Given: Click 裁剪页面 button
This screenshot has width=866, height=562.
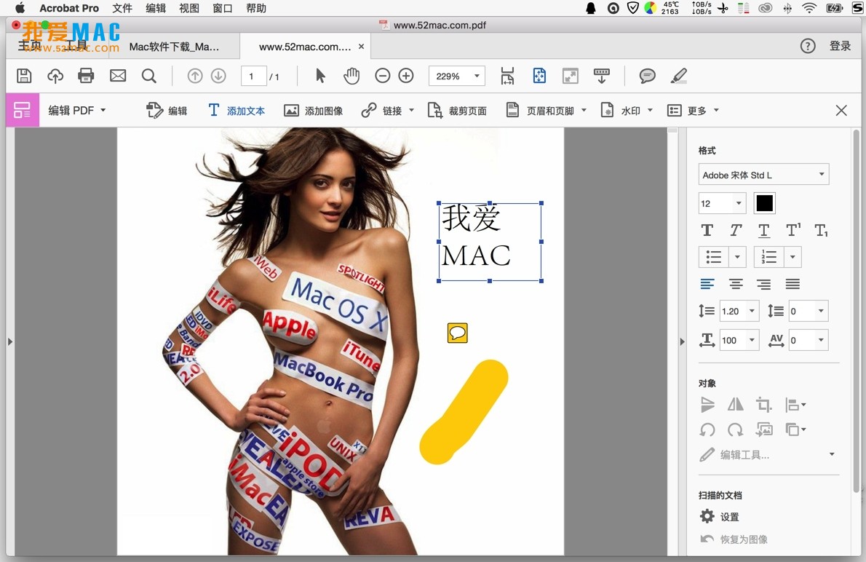Looking at the screenshot, I should [x=457, y=111].
